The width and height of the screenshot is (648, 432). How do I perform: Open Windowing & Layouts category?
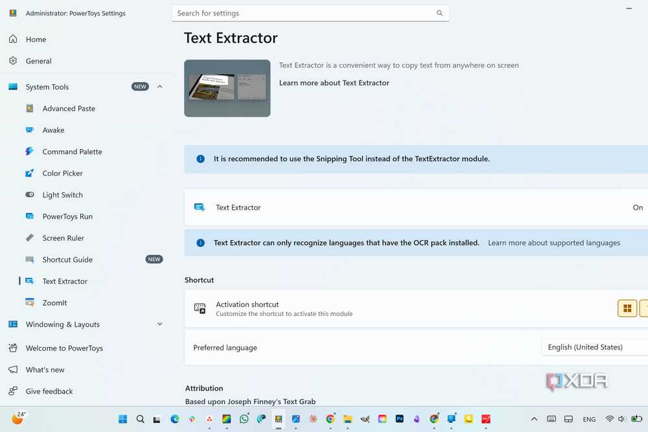62,324
